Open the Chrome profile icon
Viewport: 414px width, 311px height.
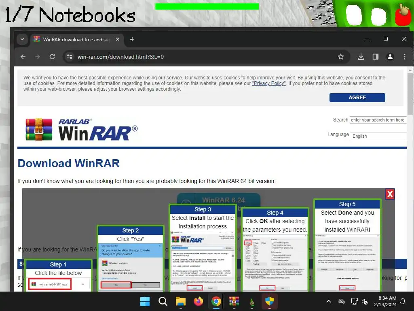pos(390,57)
